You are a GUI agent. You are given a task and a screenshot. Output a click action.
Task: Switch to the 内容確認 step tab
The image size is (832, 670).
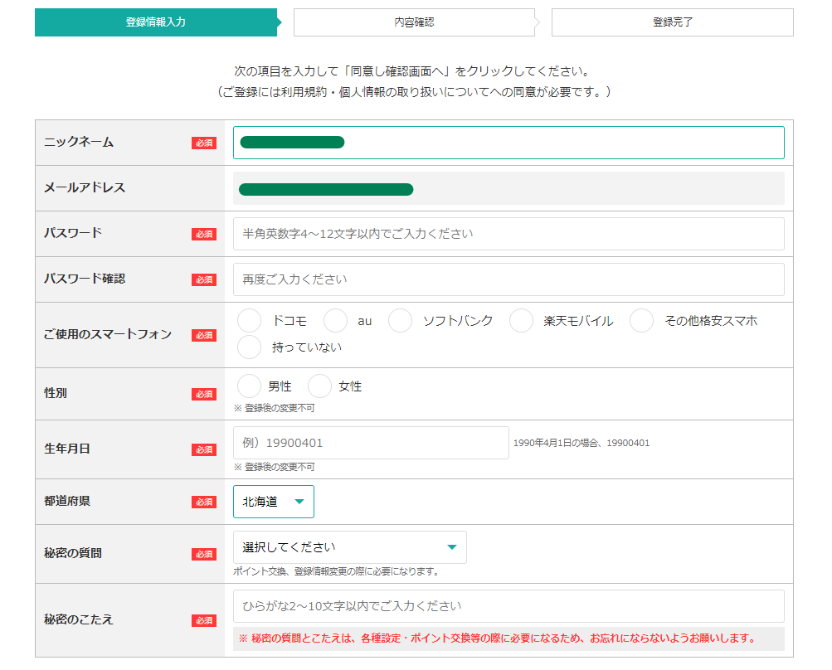(415, 22)
